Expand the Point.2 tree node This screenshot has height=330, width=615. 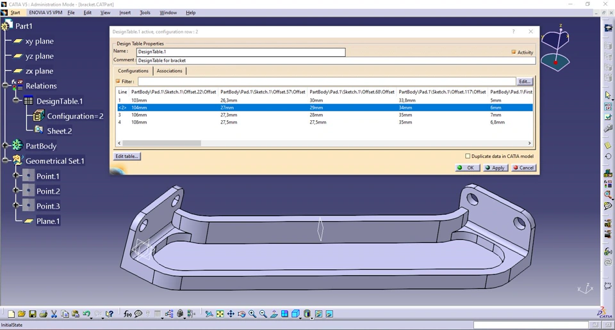point(15,191)
